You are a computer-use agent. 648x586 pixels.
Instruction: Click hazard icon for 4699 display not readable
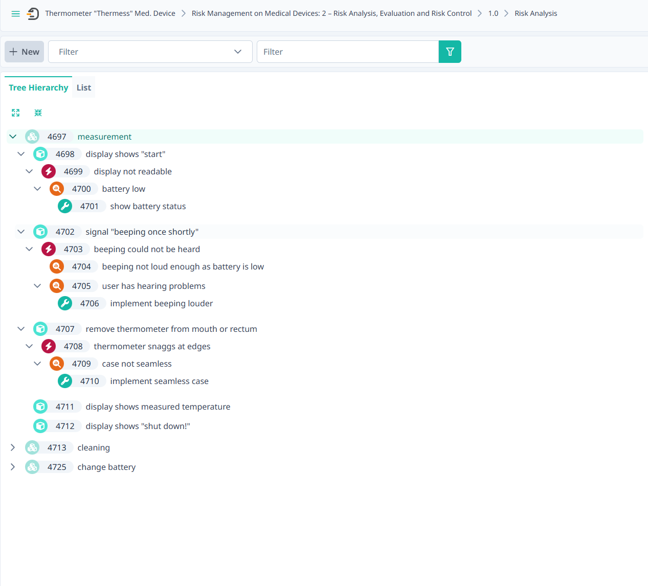click(x=49, y=171)
